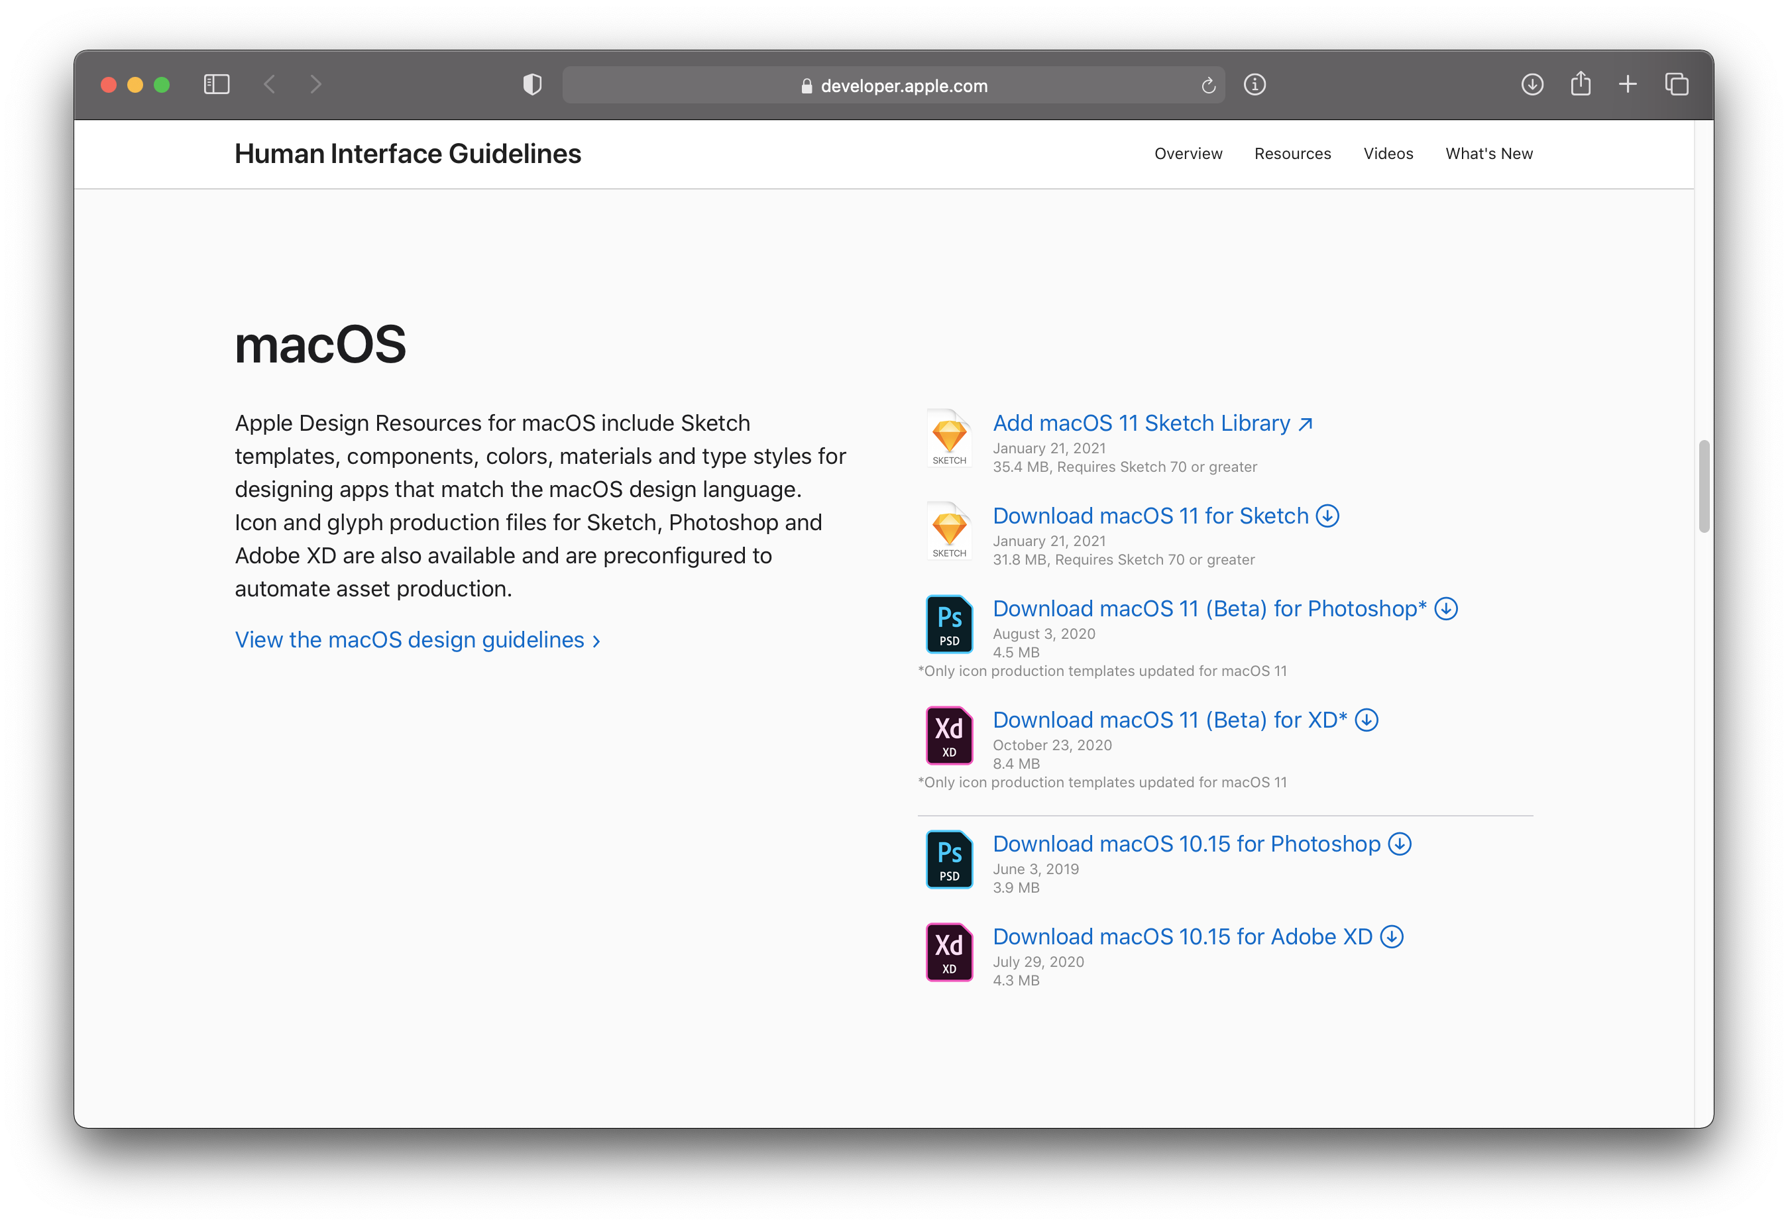This screenshot has height=1226, width=1788.
Task: Toggle the Safari sidebar button
Action: coord(216,85)
